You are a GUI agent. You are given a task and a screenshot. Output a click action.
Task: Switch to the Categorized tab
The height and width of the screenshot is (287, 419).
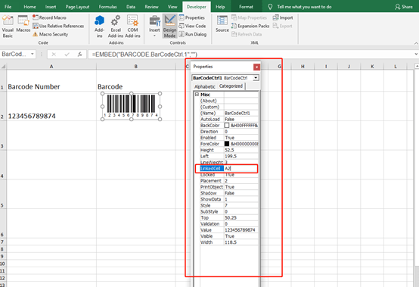pyautogui.click(x=231, y=86)
